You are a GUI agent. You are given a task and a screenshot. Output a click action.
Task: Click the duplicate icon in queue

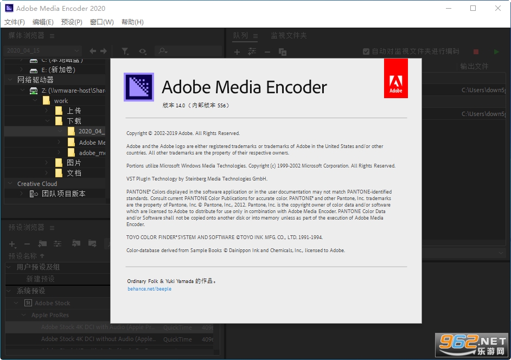click(x=283, y=52)
